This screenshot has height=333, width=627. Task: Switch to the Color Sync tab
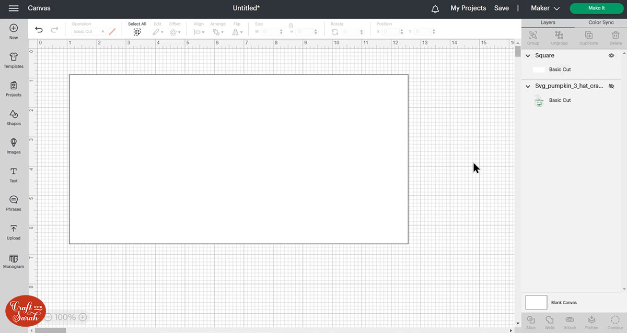pyautogui.click(x=601, y=23)
